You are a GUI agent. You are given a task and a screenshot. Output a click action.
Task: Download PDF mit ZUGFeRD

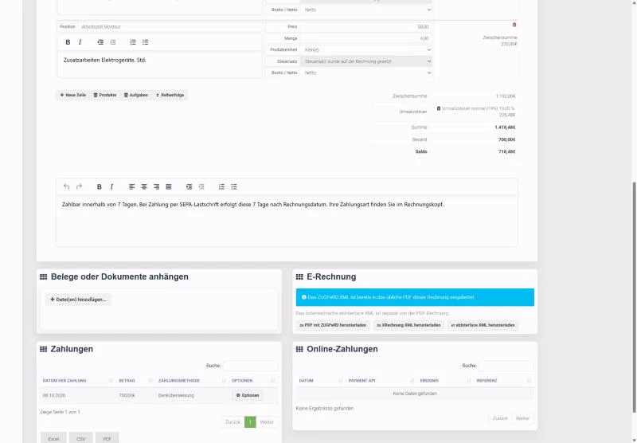(x=333, y=325)
